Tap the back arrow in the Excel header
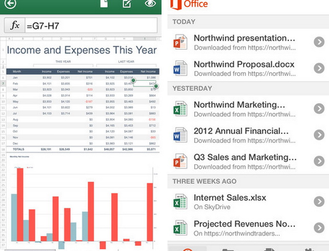 (10, 3)
